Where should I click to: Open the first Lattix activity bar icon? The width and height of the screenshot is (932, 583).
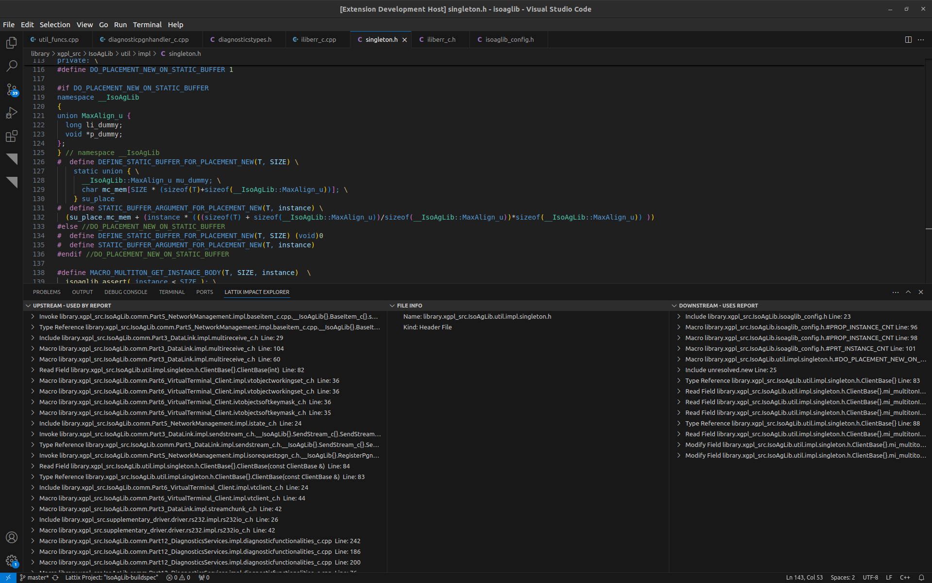(x=12, y=159)
